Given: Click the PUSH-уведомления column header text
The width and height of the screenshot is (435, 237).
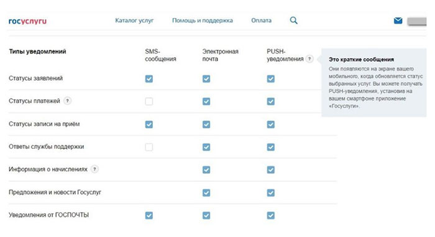Looking at the screenshot, I should pyautogui.click(x=285, y=55).
